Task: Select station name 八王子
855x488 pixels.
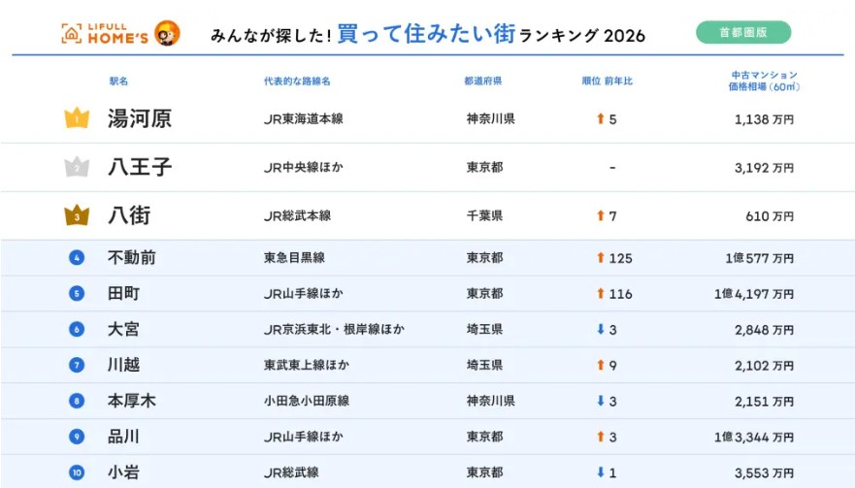Action: (x=140, y=167)
